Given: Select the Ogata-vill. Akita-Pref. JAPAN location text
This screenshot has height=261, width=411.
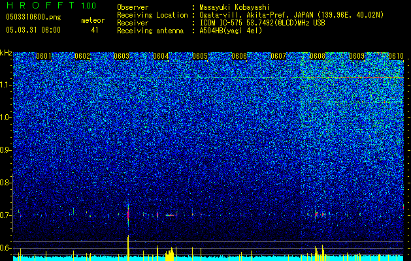Looking at the screenshot, I should (291, 15).
